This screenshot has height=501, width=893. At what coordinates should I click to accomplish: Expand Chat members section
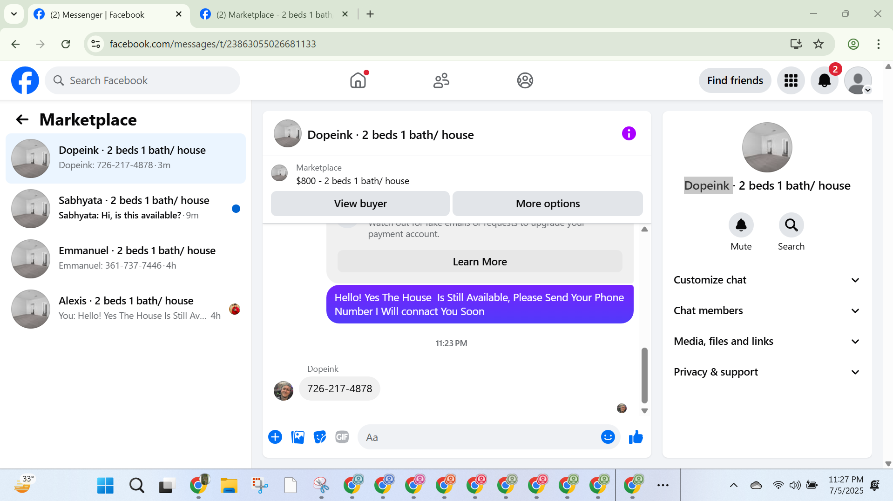click(x=766, y=310)
